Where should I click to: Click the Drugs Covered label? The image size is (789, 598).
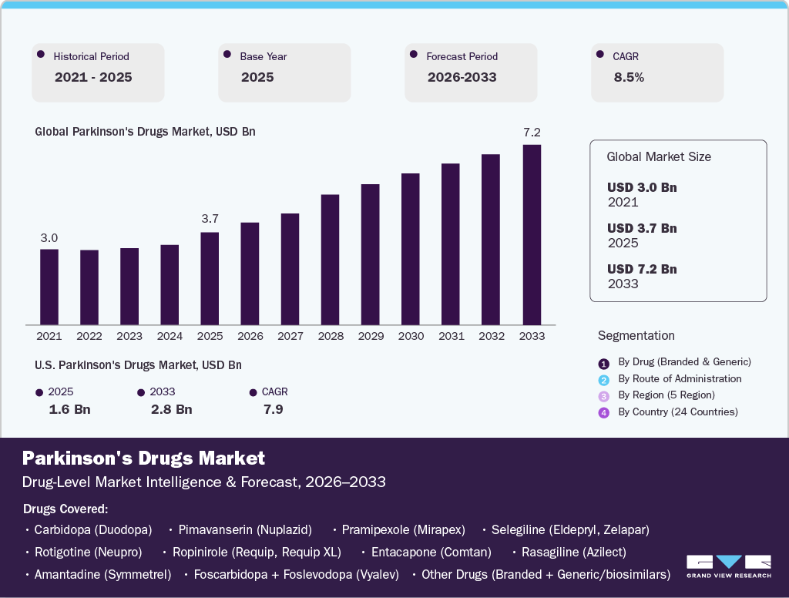click(65, 509)
